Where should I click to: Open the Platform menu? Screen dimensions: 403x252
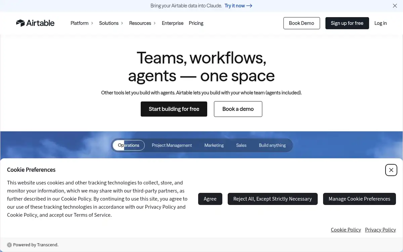[82, 23]
